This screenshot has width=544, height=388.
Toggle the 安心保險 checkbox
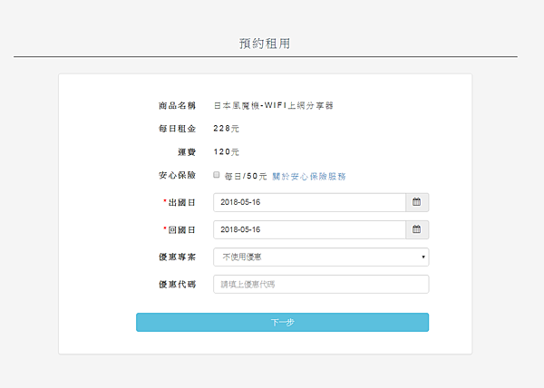point(217,175)
